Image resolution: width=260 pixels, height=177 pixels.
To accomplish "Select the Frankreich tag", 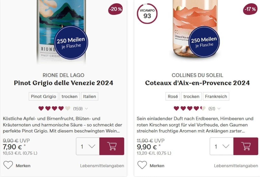I will click(x=216, y=96).
